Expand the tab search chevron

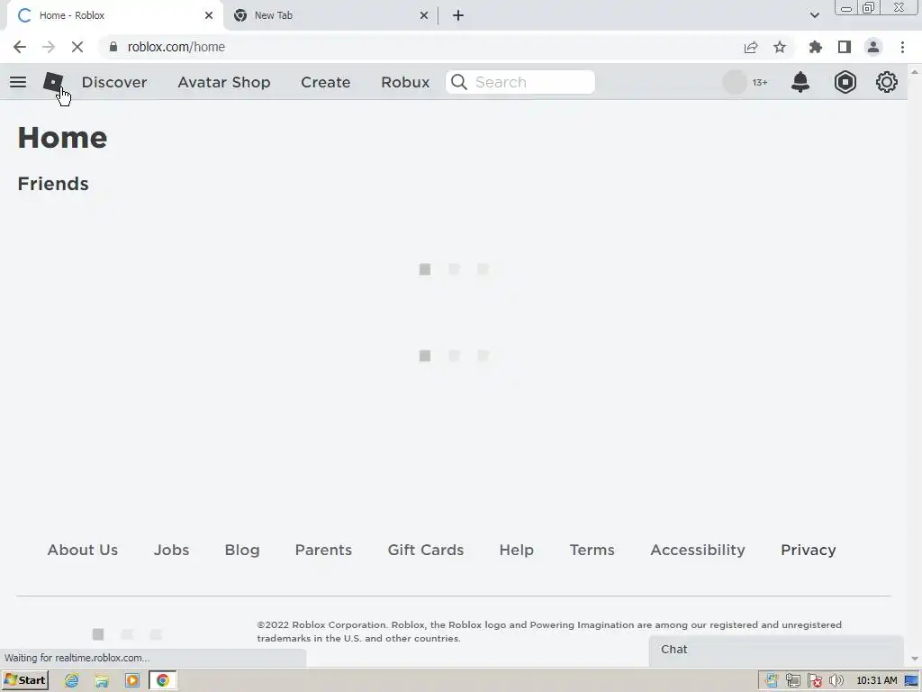tap(814, 15)
